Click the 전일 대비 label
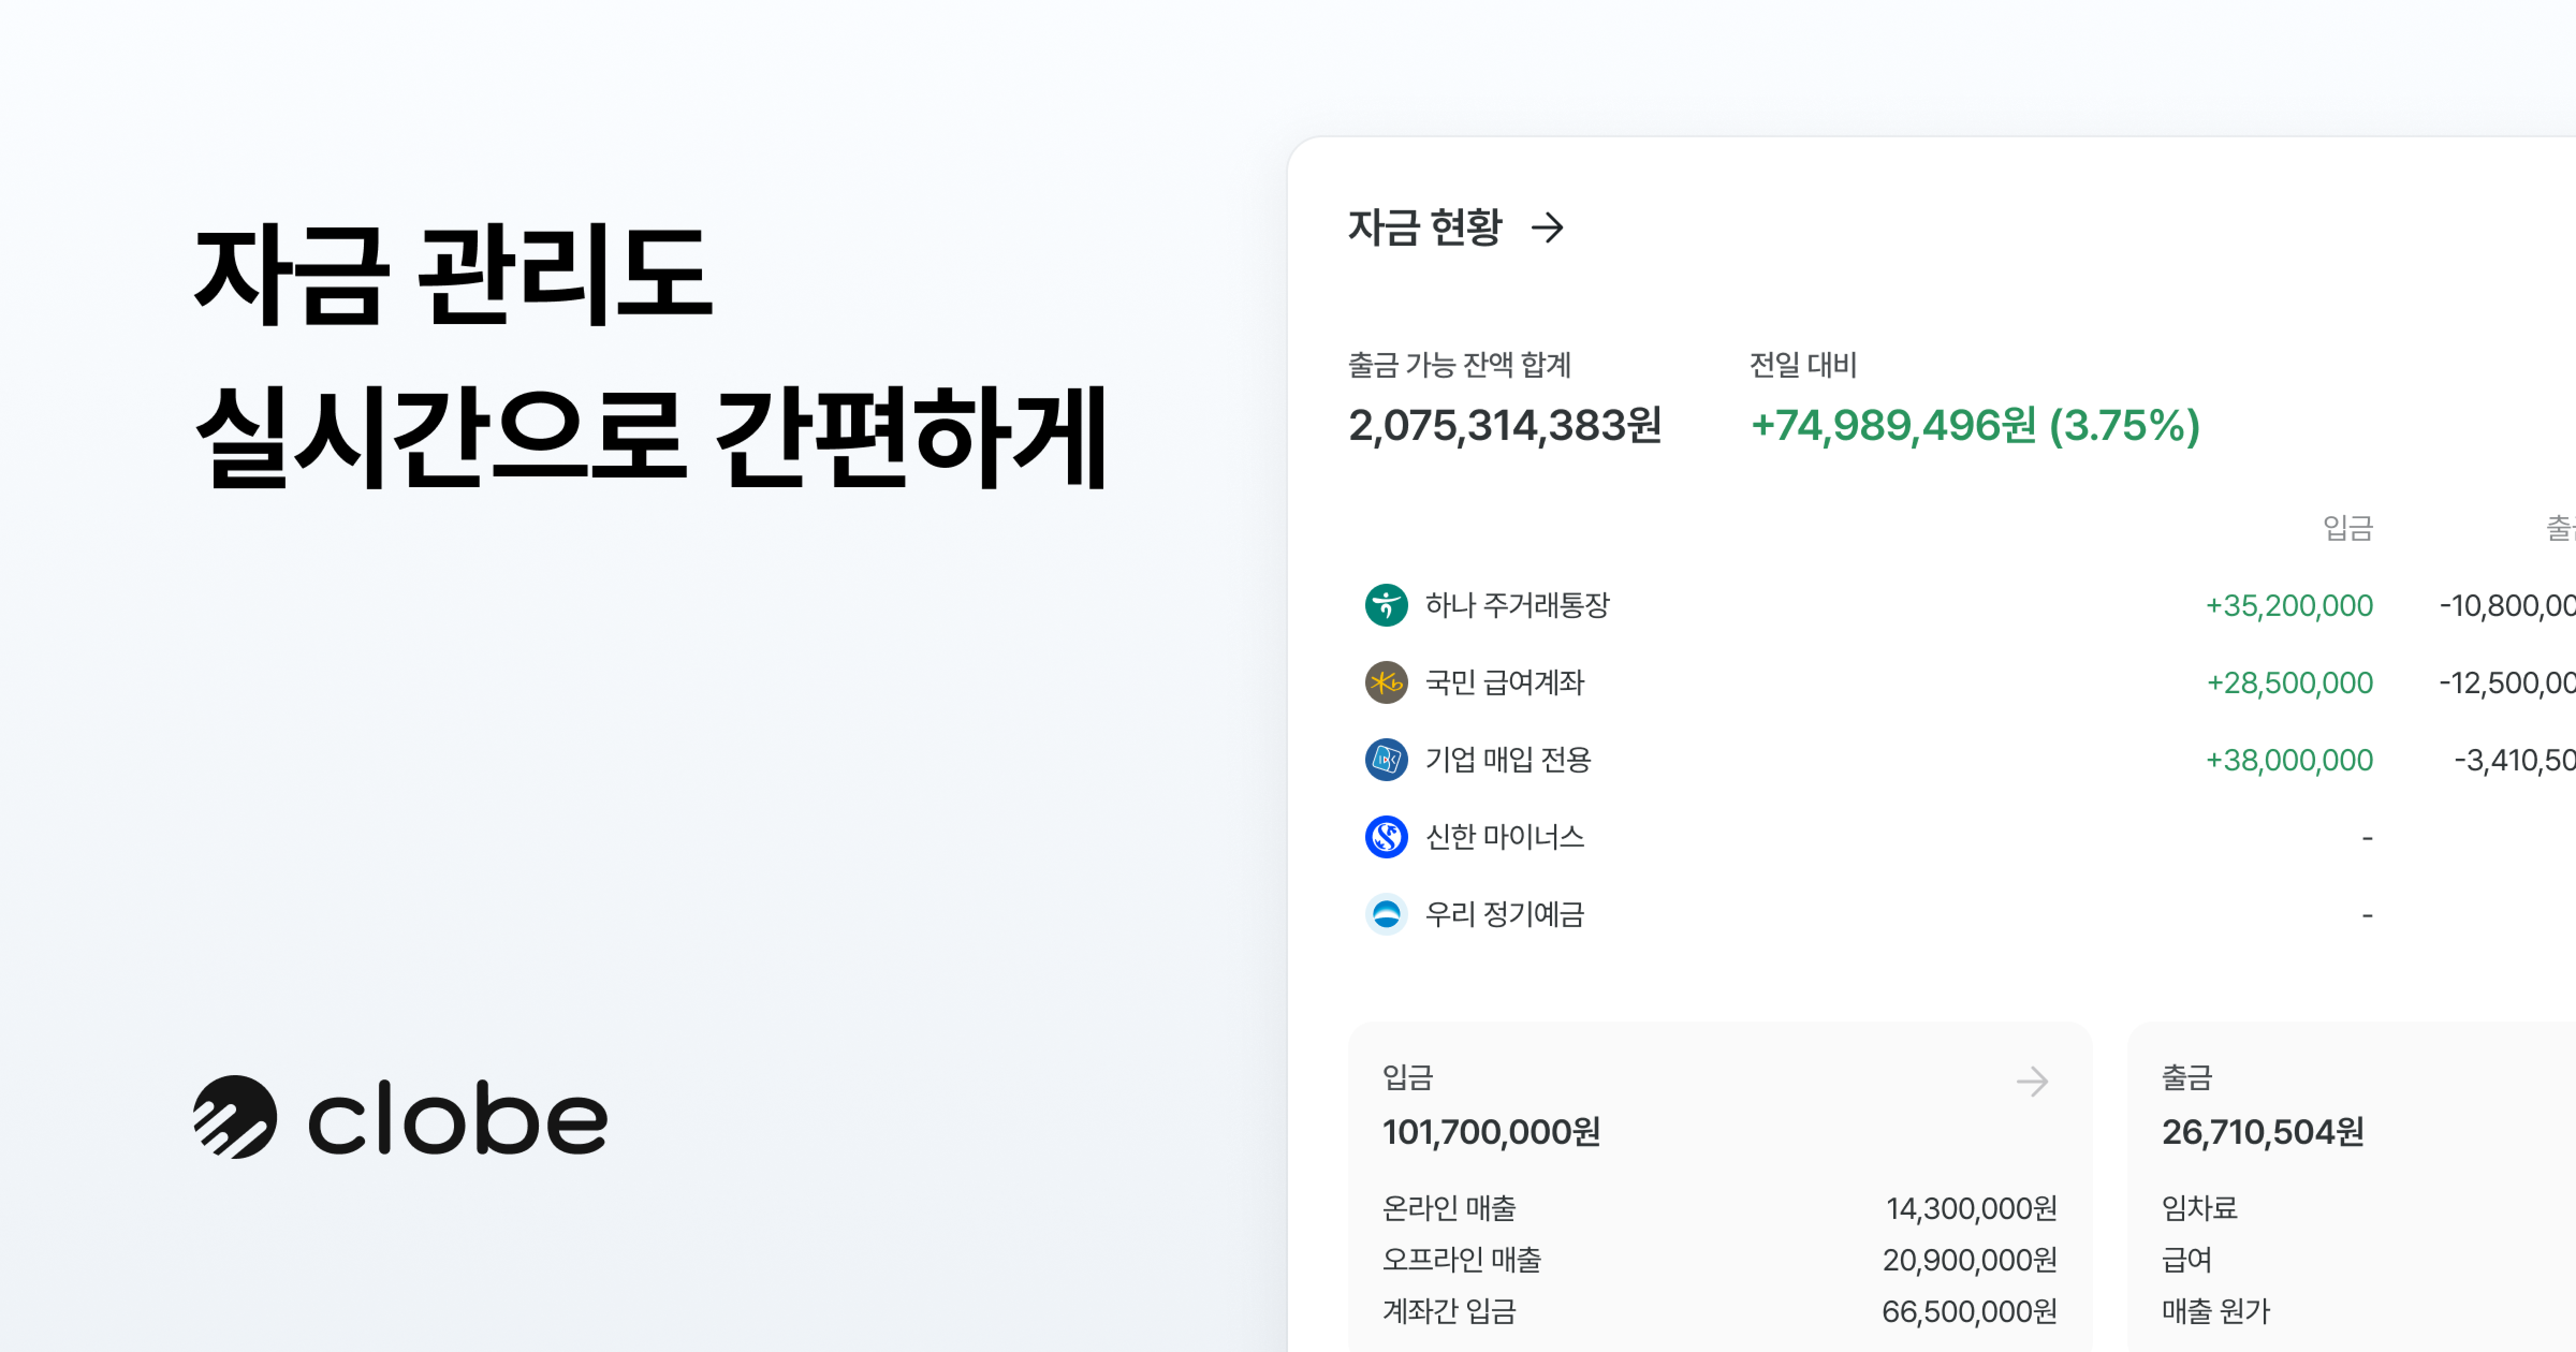This screenshot has width=2576, height=1352. tap(1803, 364)
